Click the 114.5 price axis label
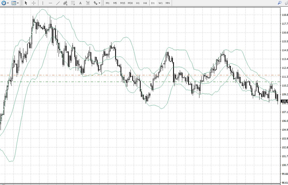This screenshot has height=185, width=288. point(285,50)
